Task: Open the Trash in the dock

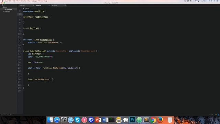Action: [x=170, y=120]
